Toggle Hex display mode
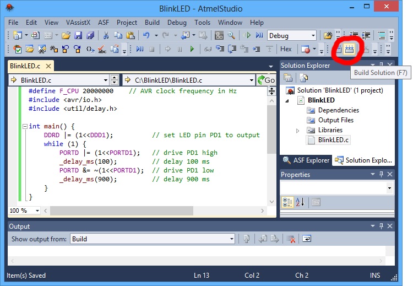This screenshot has width=413, height=286. point(286,50)
